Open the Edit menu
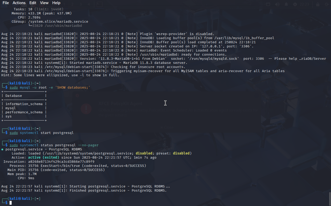The image size is (331, 206). pyautogui.click(x=33, y=3)
